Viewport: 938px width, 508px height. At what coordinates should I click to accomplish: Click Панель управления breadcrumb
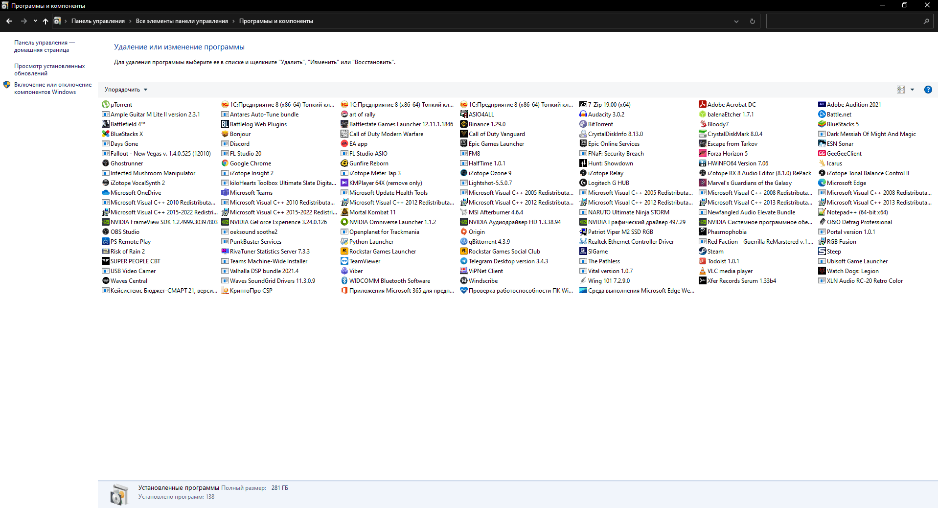(x=98, y=21)
